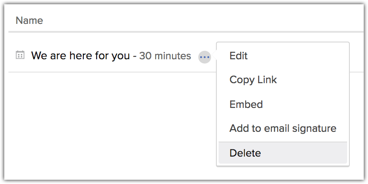Sort by clicking the Name heading

tap(29, 20)
